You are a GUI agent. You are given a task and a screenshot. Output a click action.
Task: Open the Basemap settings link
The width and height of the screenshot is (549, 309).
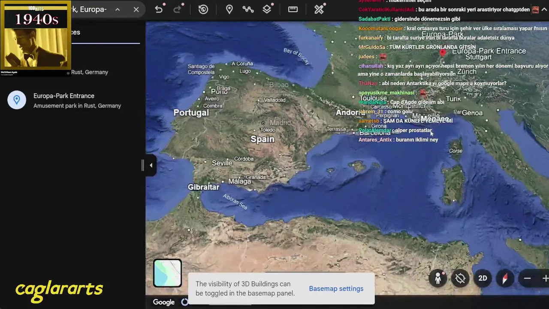pos(336,288)
